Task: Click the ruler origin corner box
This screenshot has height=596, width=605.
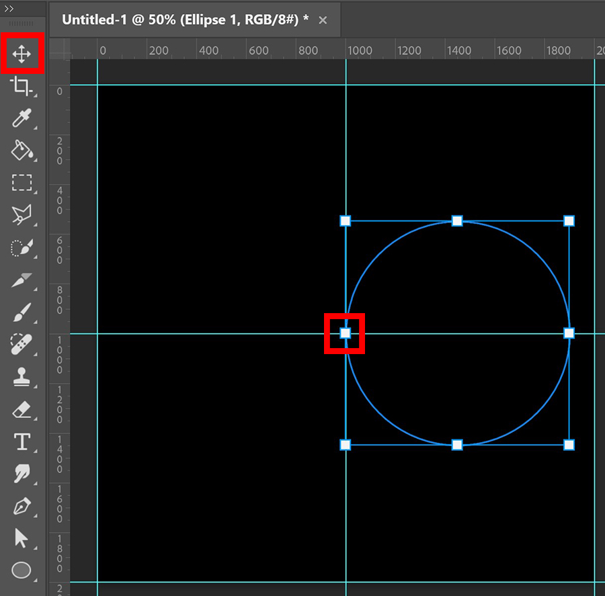Action: (x=60, y=49)
